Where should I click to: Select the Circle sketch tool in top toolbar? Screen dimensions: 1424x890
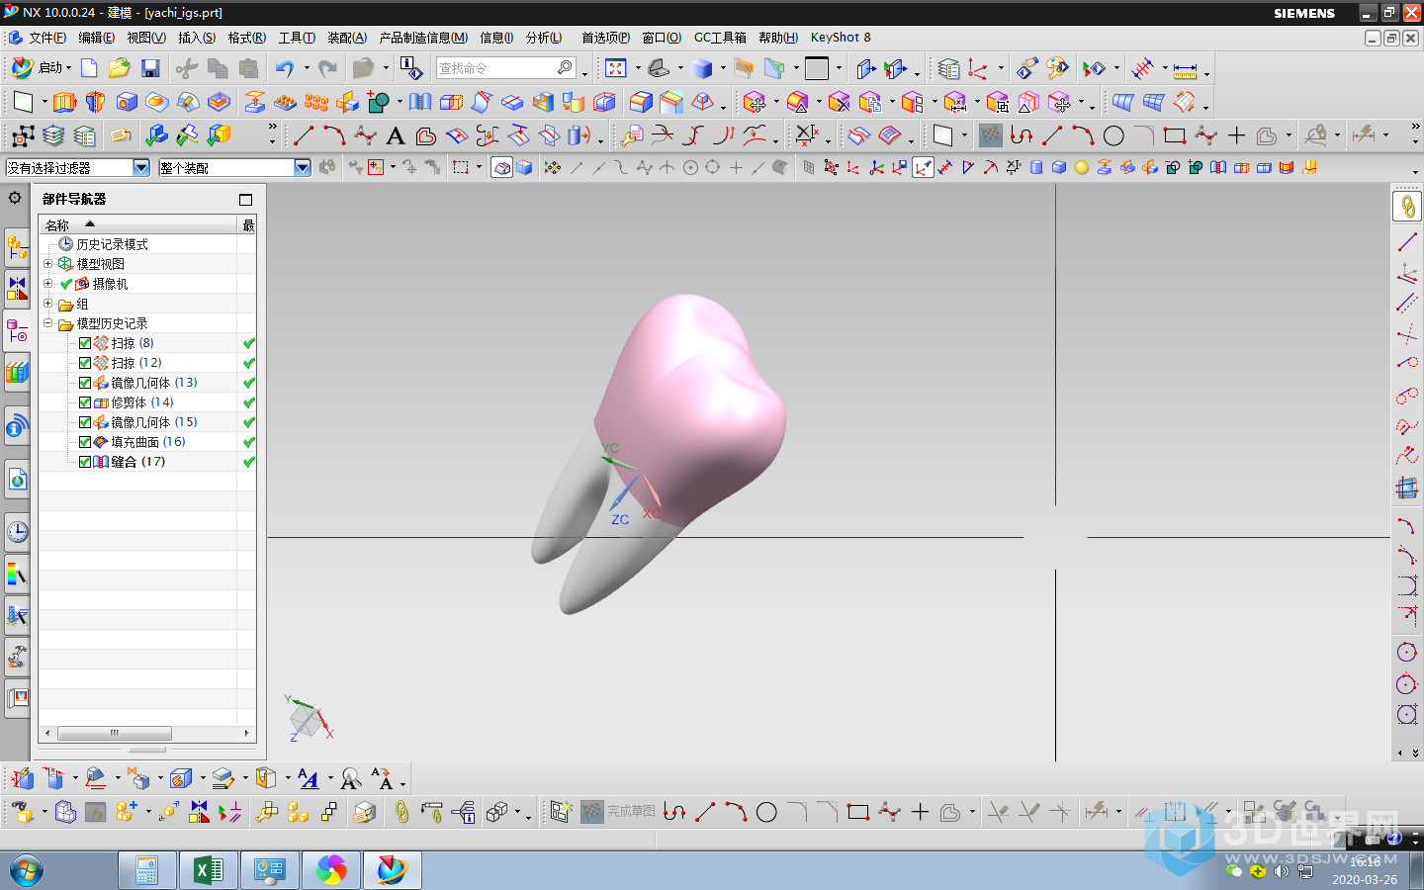[1113, 135]
